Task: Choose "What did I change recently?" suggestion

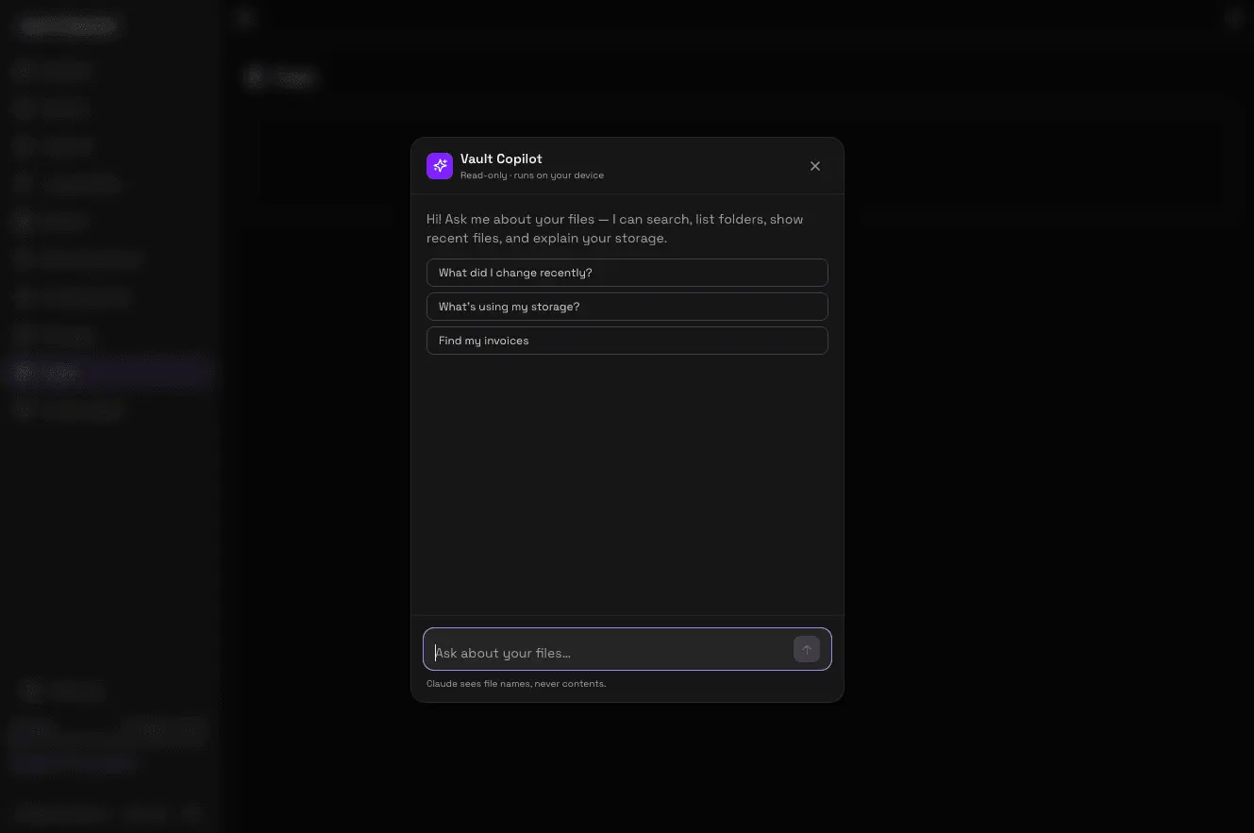Action: [627, 273]
